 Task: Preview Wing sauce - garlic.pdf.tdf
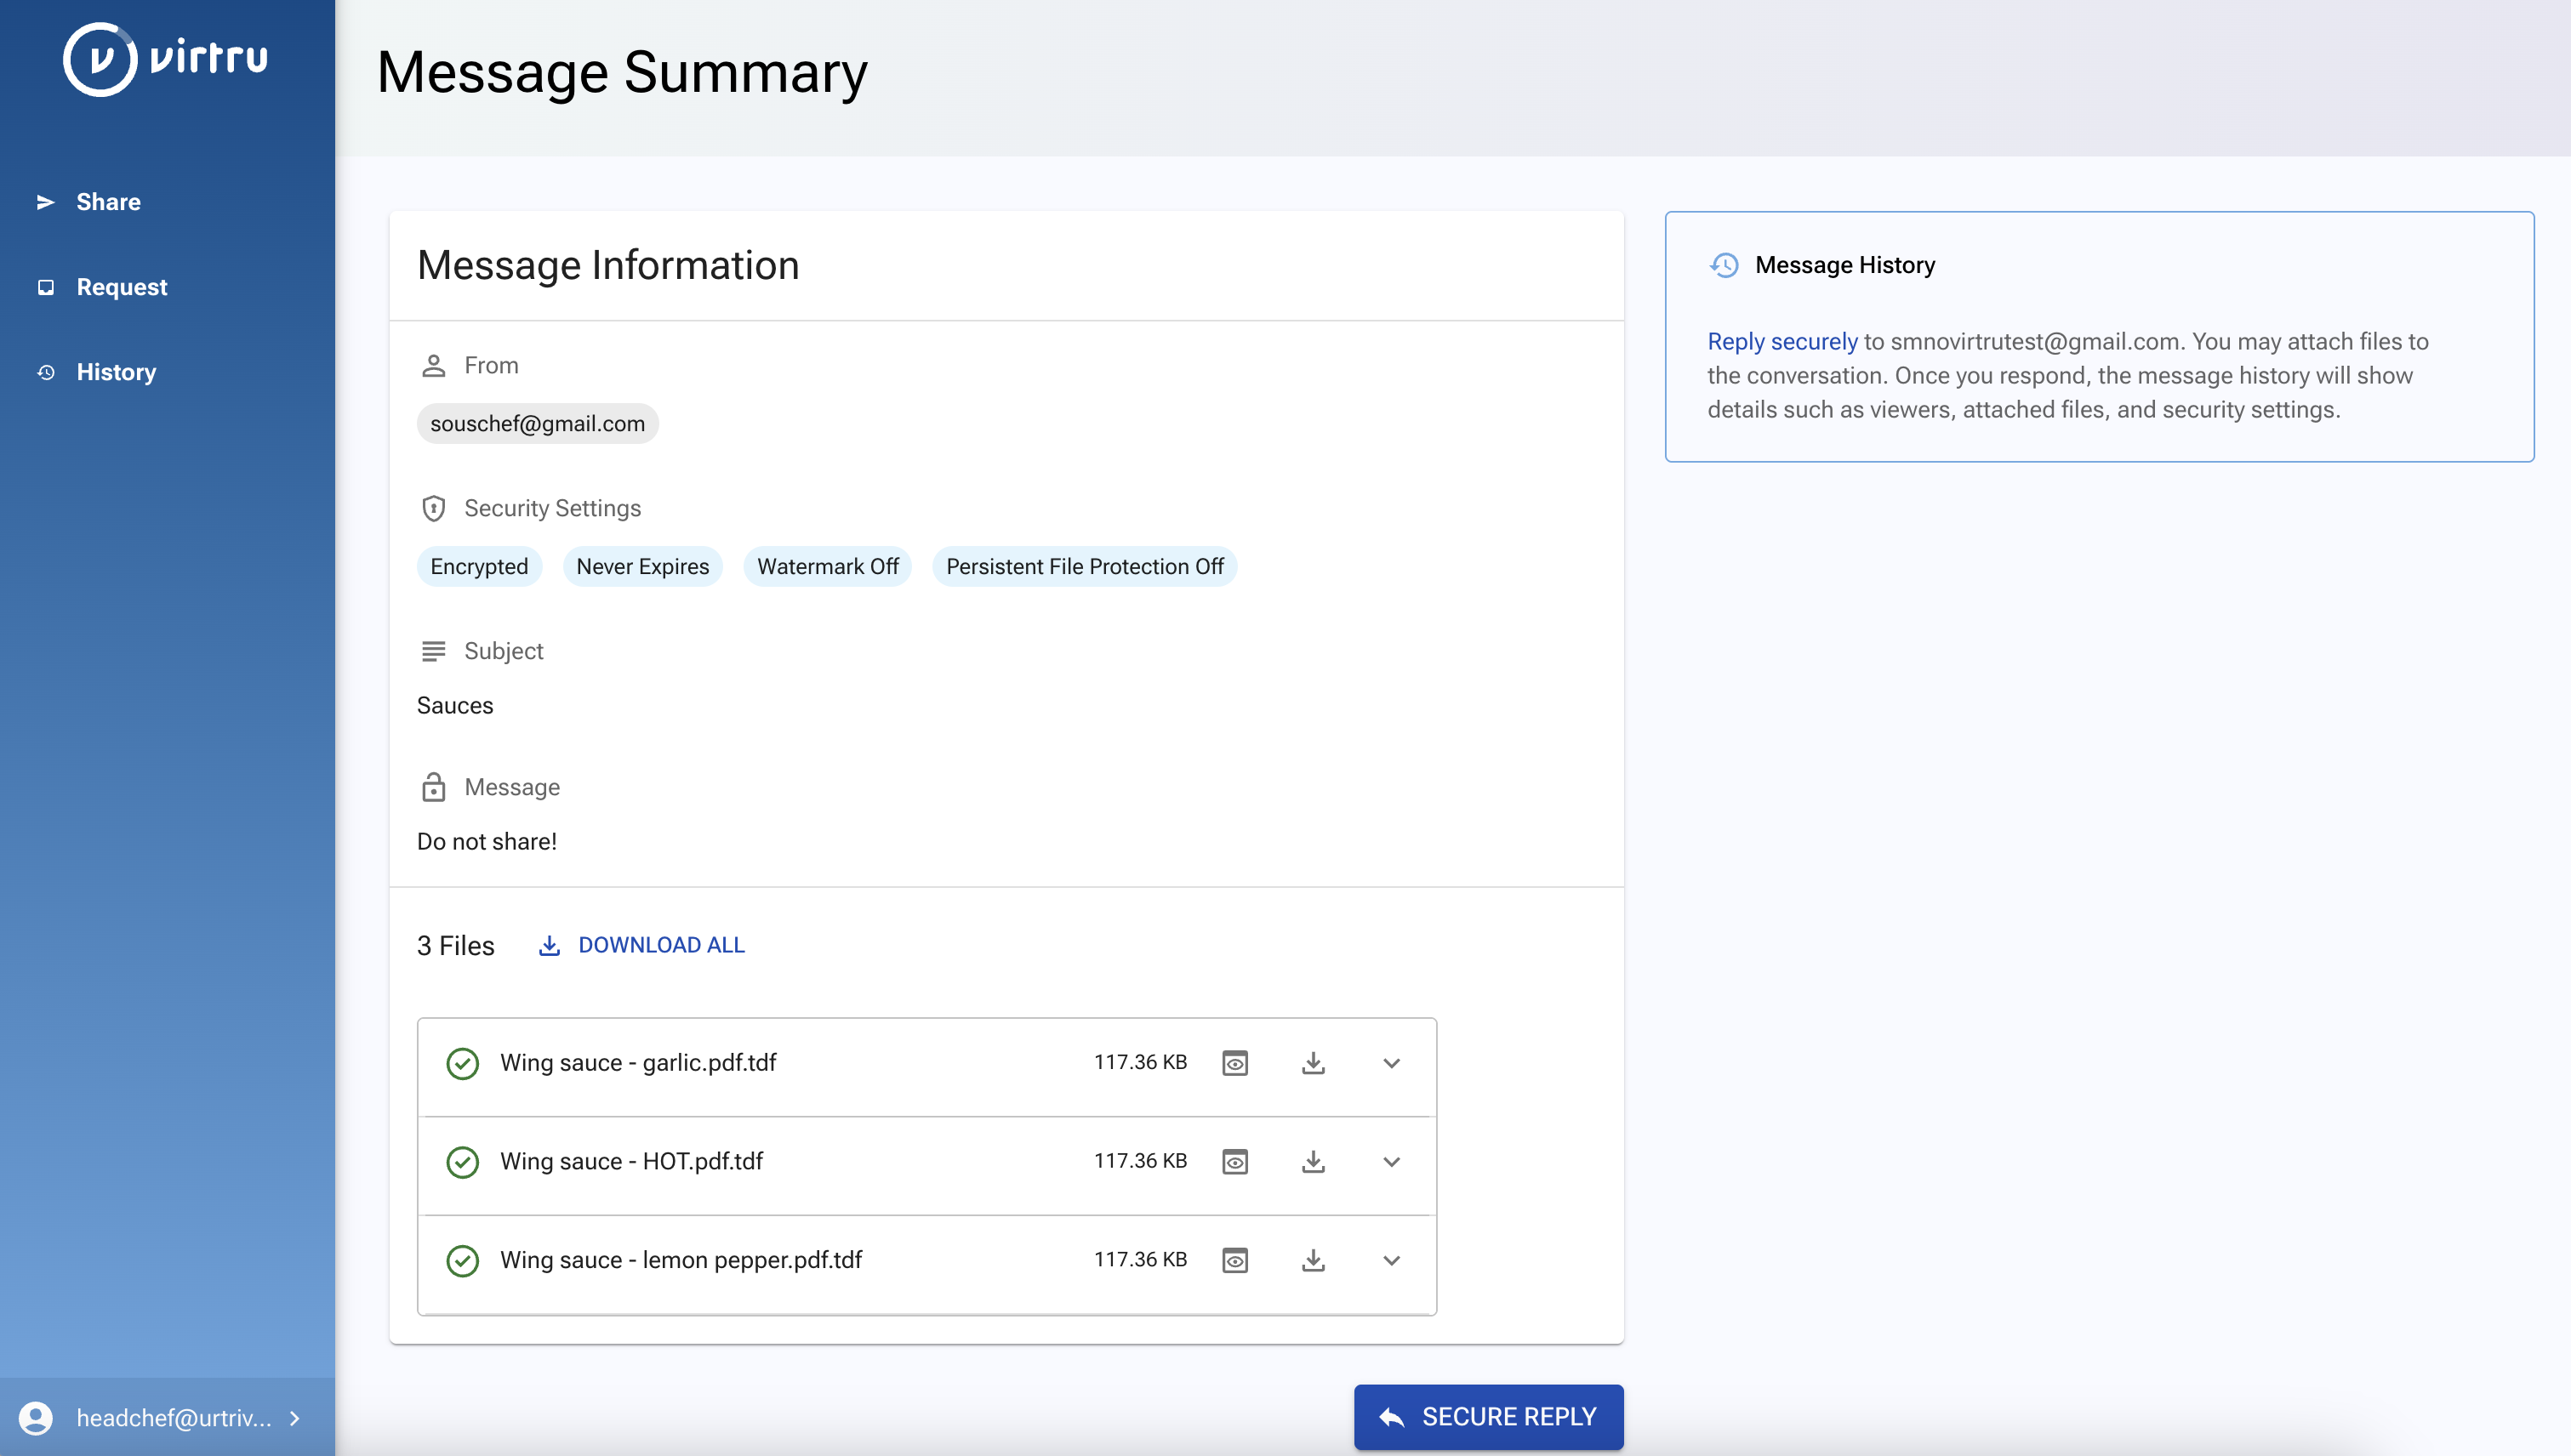pos(1235,1063)
